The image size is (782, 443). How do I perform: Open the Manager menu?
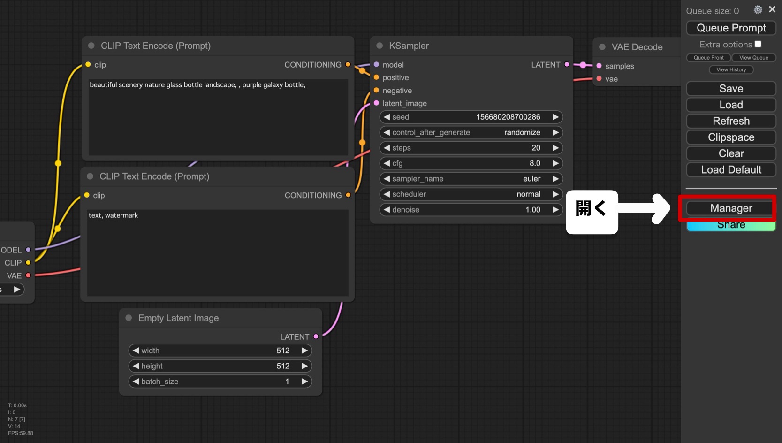point(730,208)
